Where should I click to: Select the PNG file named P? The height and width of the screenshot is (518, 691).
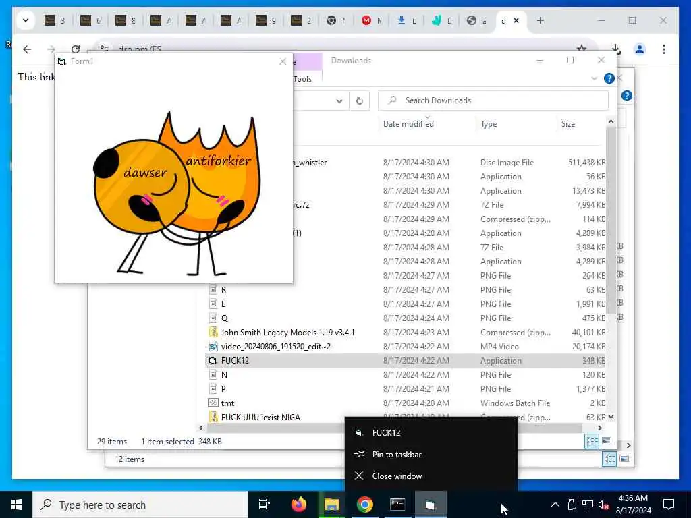click(x=405, y=389)
